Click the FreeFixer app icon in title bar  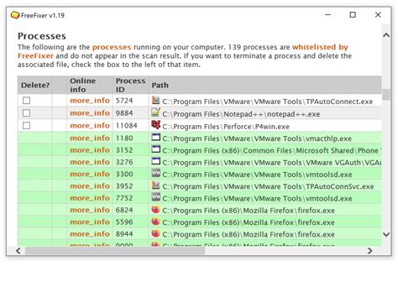point(15,15)
